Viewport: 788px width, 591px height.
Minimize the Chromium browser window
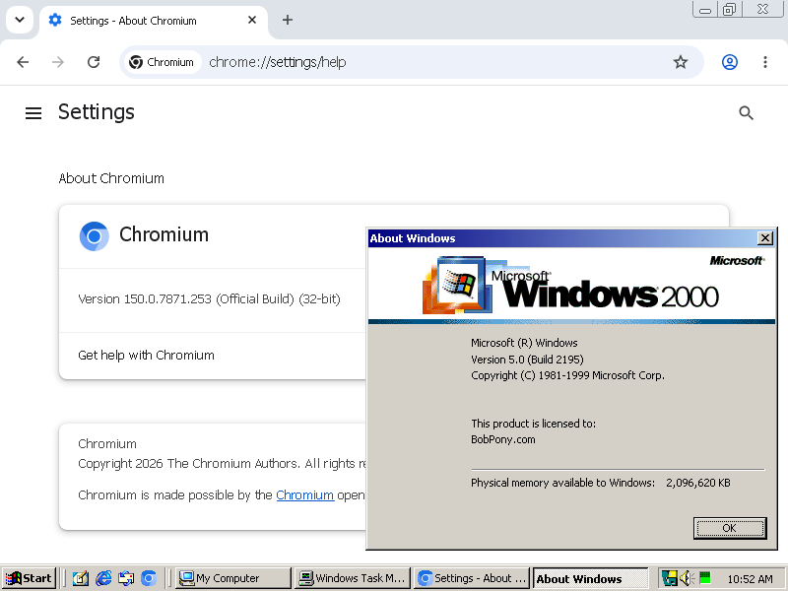[705, 10]
